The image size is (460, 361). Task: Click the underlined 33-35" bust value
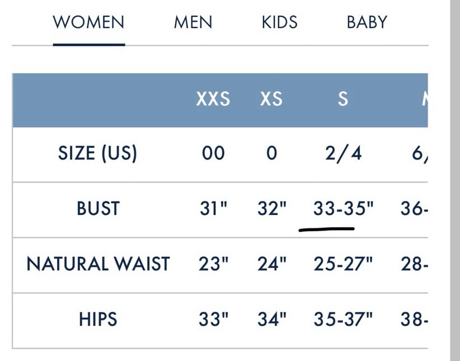(x=343, y=208)
